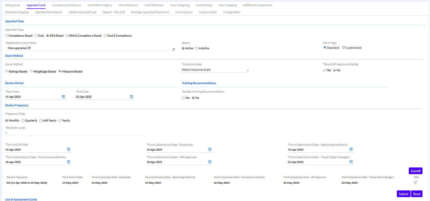Image resolution: width=430 pixels, height=201 pixels.
Task: Open calendar for Employee submission date
Action: [x=210, y=149]
